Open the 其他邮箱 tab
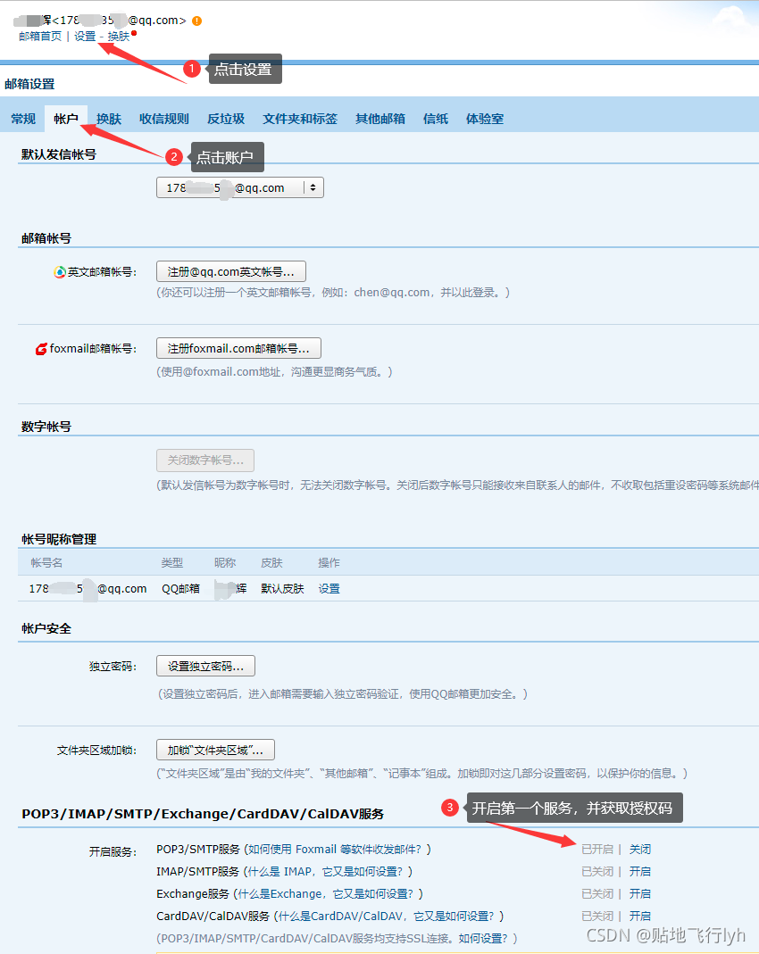Screen dimensions: 759x954 click(x=380, y=119)
